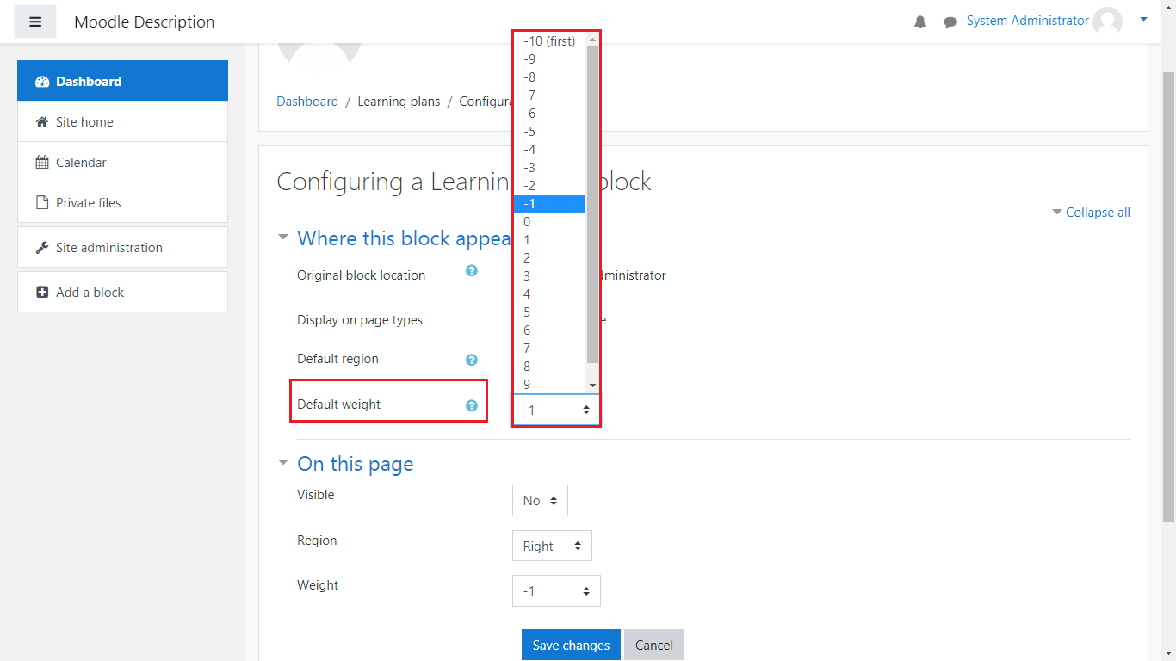Click help icon beside Default region
The width and height of the screenshot is (1176, 661).
click(x=472, y=360)
